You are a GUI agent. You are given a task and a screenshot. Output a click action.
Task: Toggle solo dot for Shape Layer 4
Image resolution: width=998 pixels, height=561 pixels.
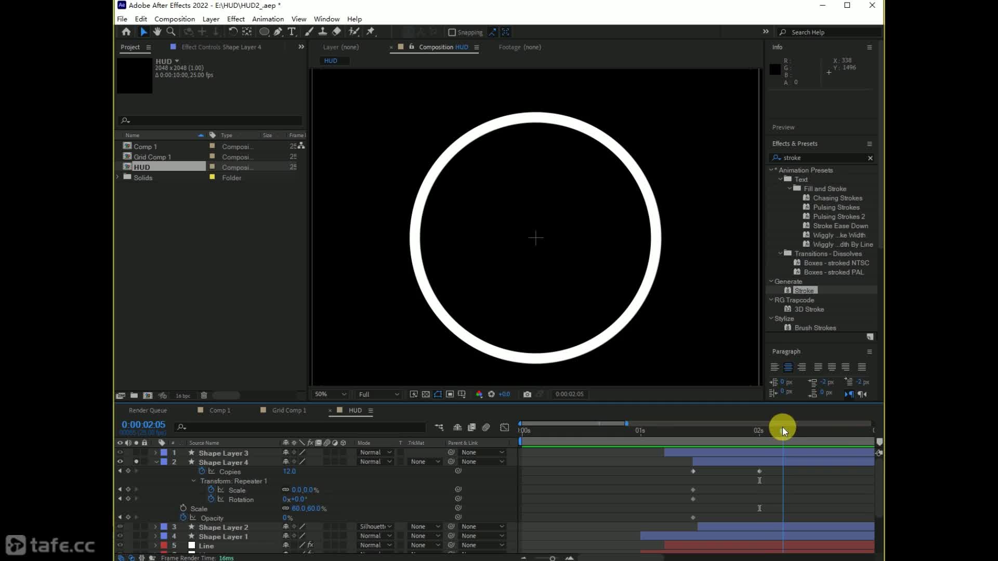[x=136, y=462]
